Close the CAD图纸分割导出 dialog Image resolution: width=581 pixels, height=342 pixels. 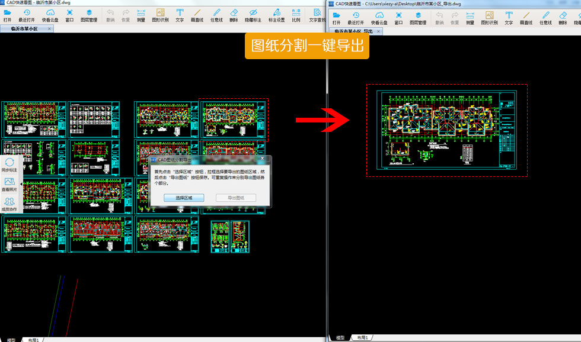(263, 159)
